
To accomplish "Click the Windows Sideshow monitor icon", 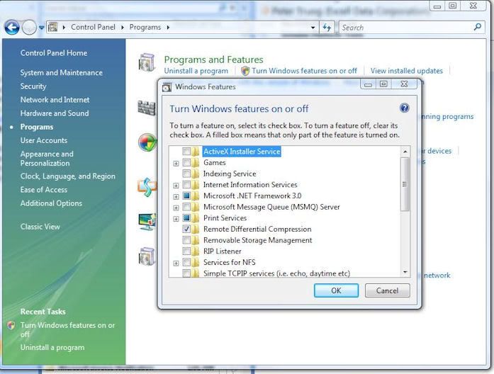I will [147, 222].
